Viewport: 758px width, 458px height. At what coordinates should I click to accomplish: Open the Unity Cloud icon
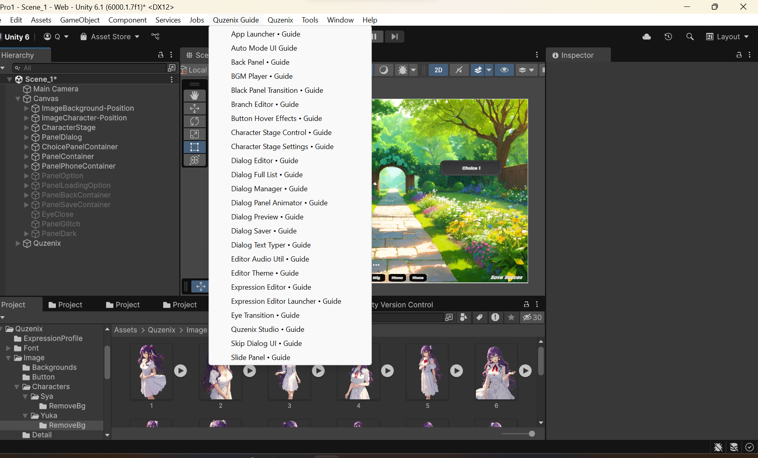(647, 37)
